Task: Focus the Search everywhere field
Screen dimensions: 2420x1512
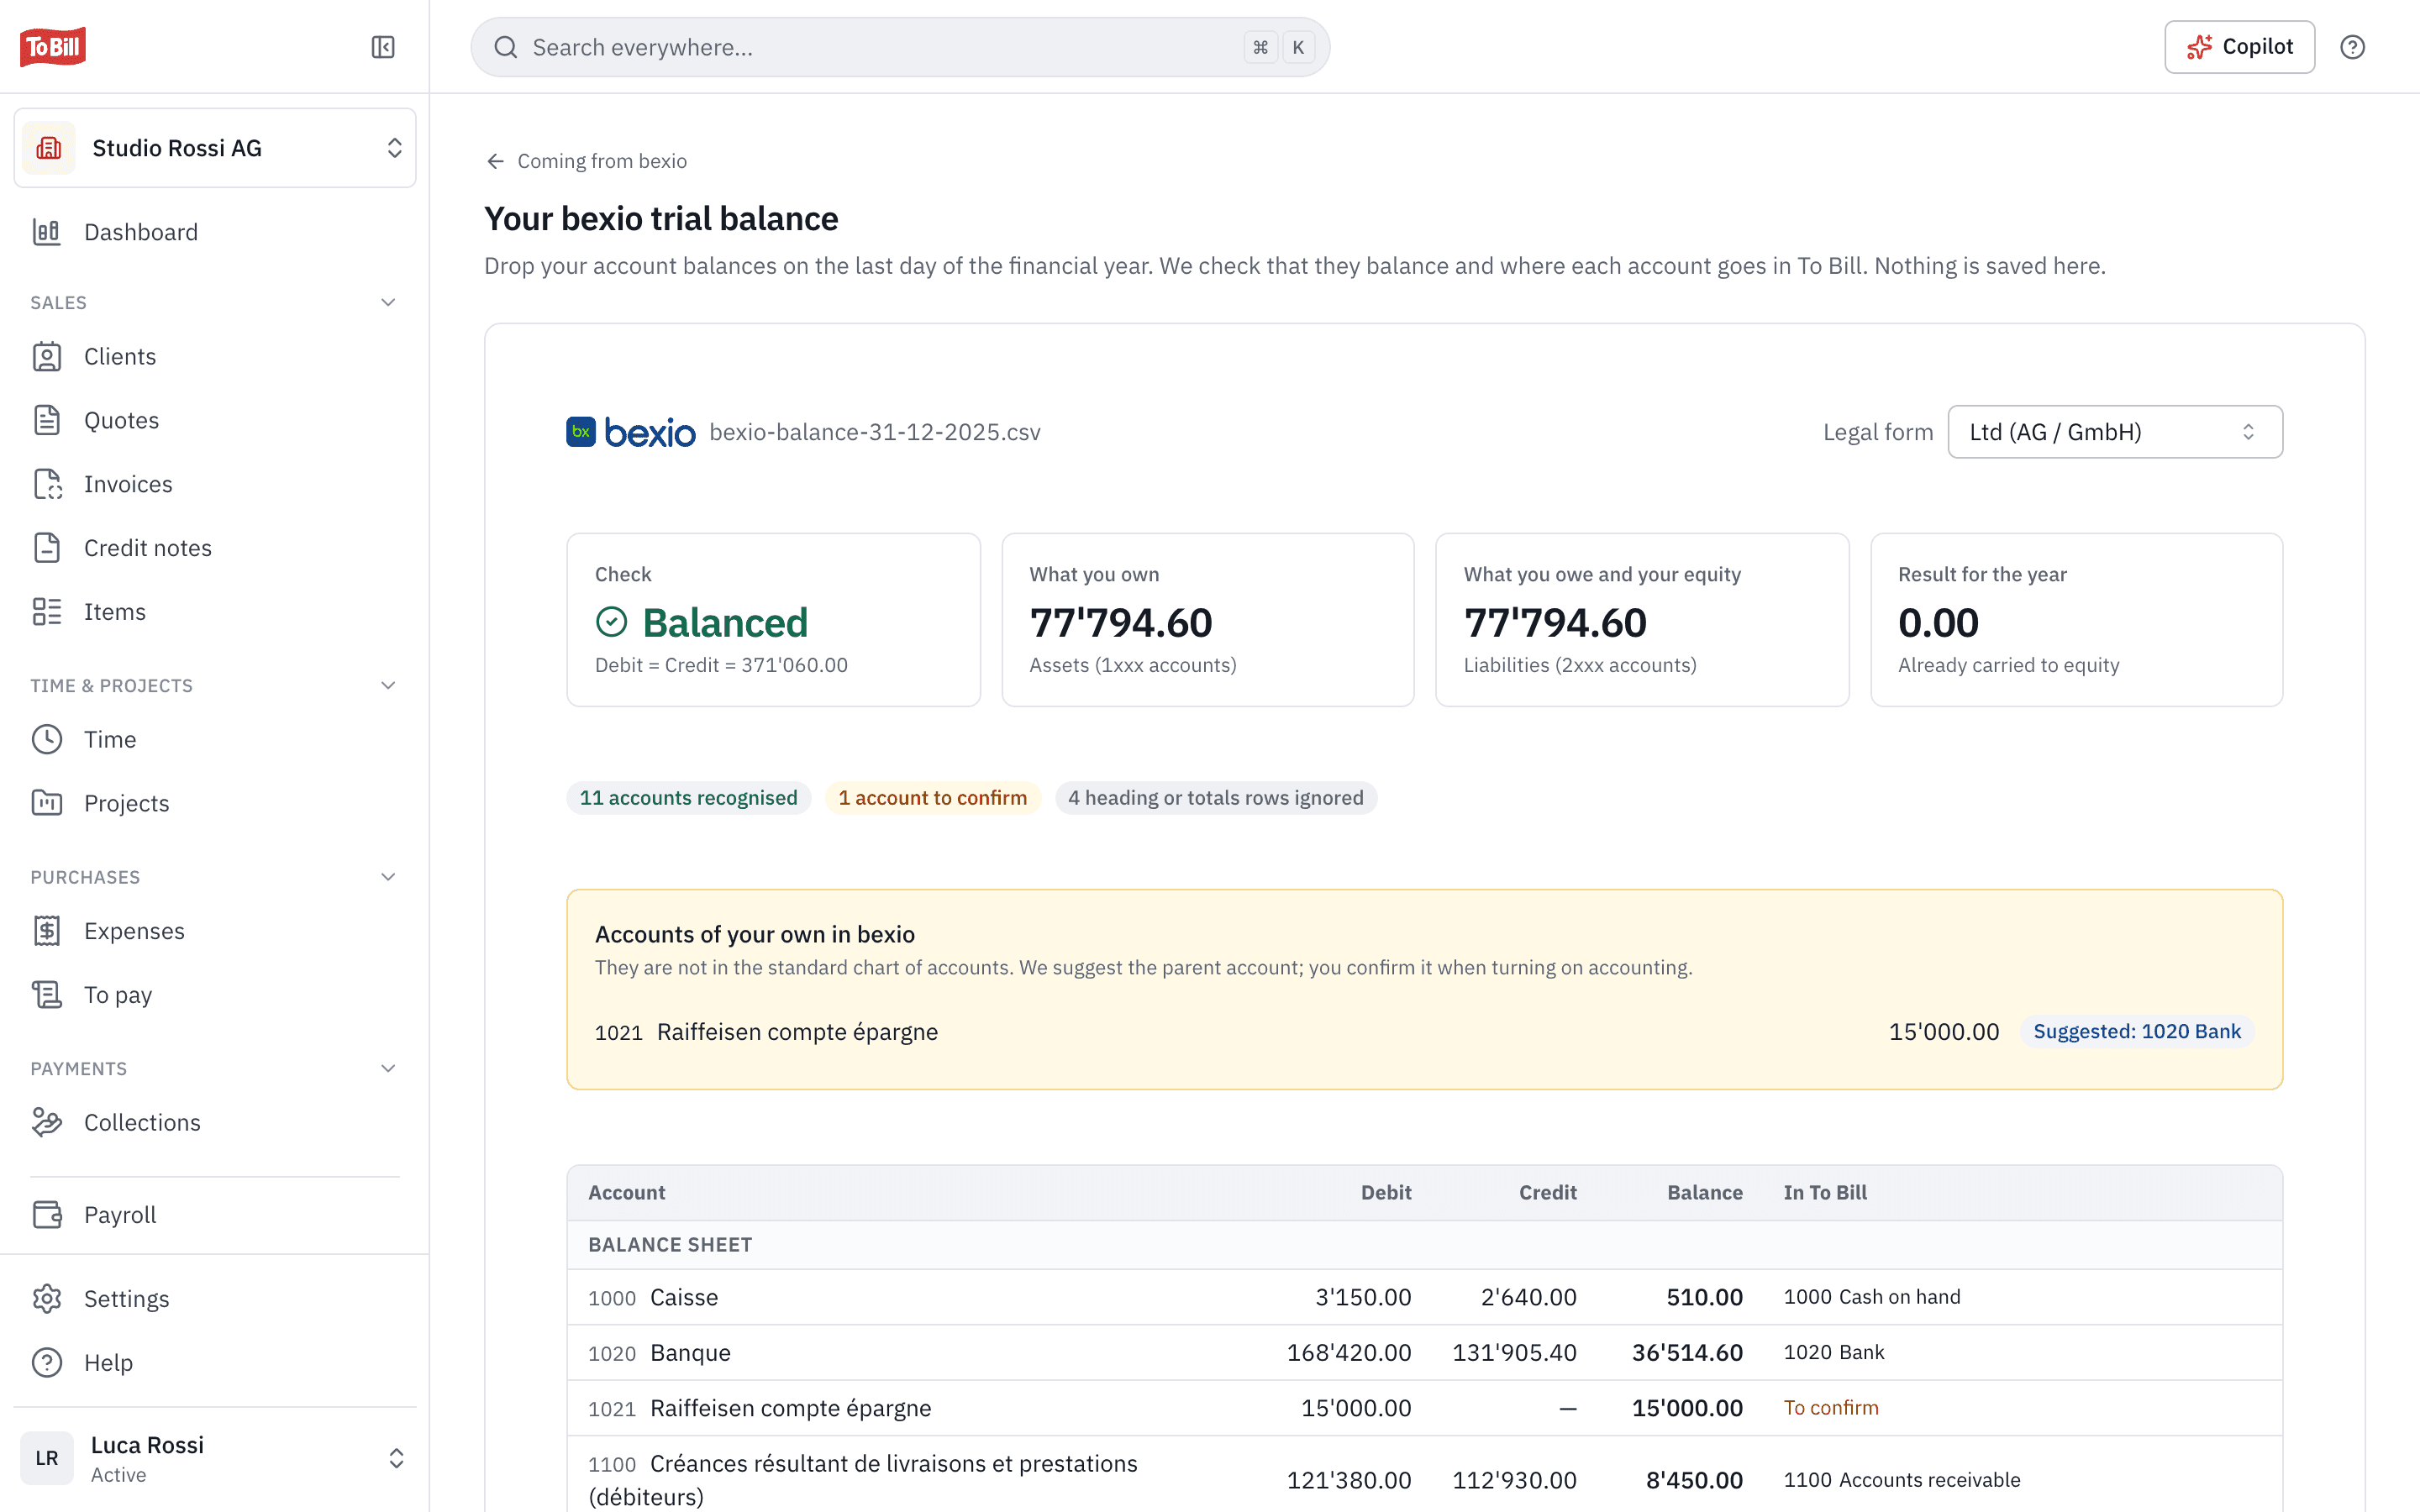Action: click(900, 47)
